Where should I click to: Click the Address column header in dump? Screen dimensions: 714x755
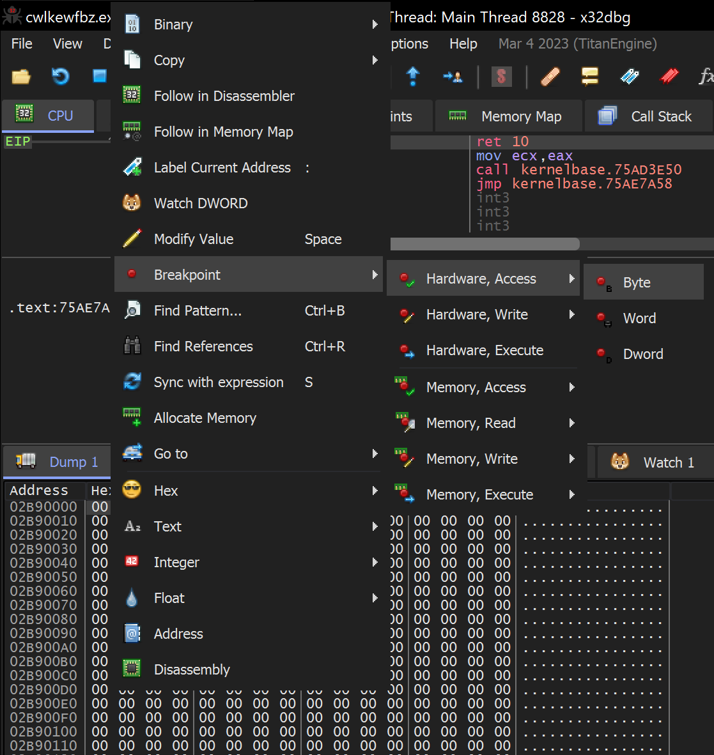click(39, 490)
